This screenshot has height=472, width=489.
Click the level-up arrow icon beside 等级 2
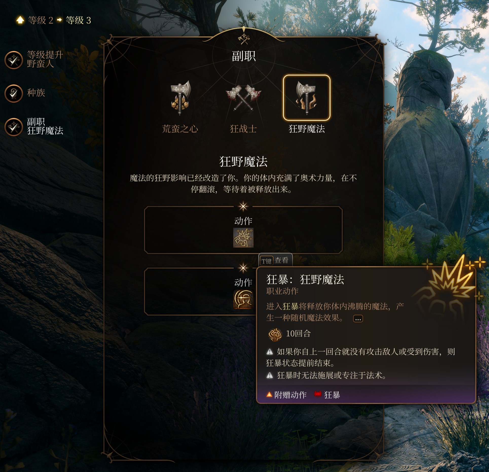(x=20, y=20)
